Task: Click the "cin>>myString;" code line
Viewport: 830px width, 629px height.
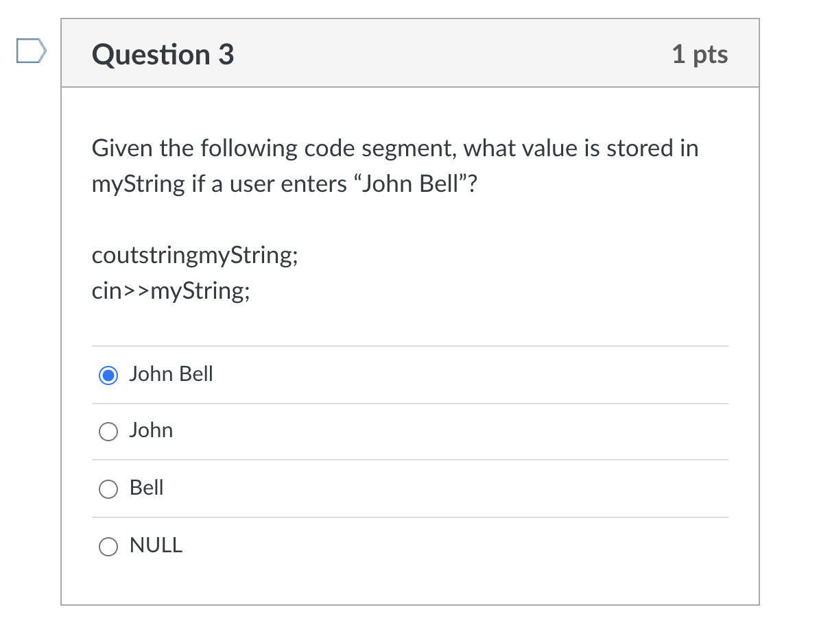Action: (171, 292)
